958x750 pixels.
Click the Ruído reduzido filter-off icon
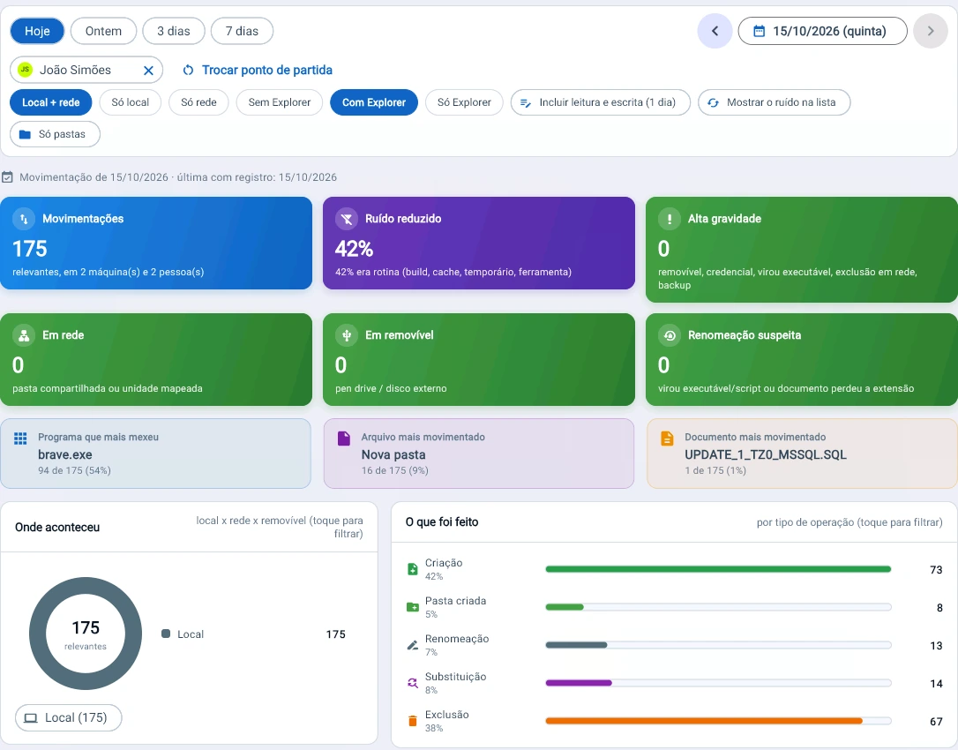tap(347, 219)
